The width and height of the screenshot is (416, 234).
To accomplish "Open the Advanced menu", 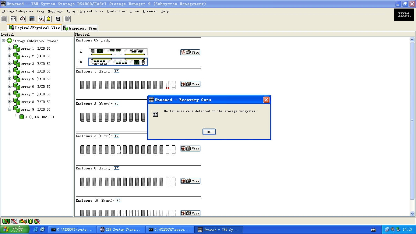I will [x=150, y=11].
